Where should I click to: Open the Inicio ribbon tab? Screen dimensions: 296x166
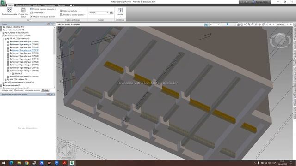tap(10, 5)
